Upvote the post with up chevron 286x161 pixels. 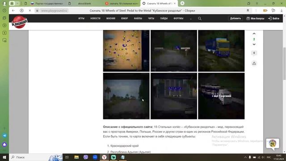[x=254, y=34]
